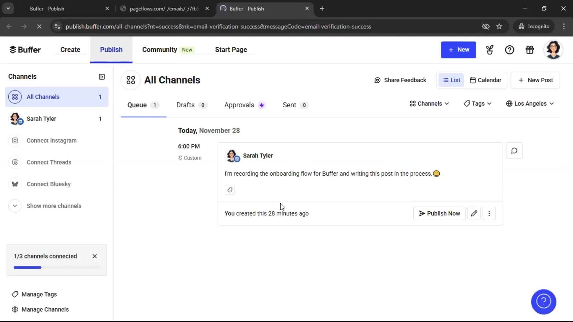Collapse the Channels sidebar panel
Viewport: 573px width, 322px height.
102,77
